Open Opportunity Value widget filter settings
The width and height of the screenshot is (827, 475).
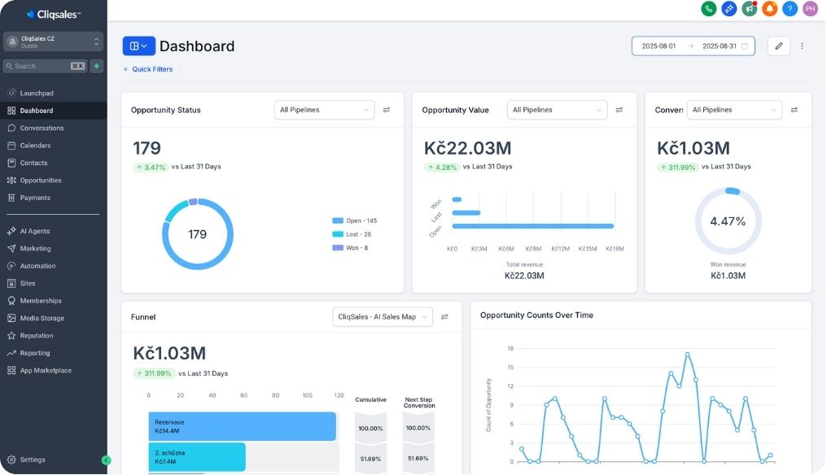click(619, 110)
